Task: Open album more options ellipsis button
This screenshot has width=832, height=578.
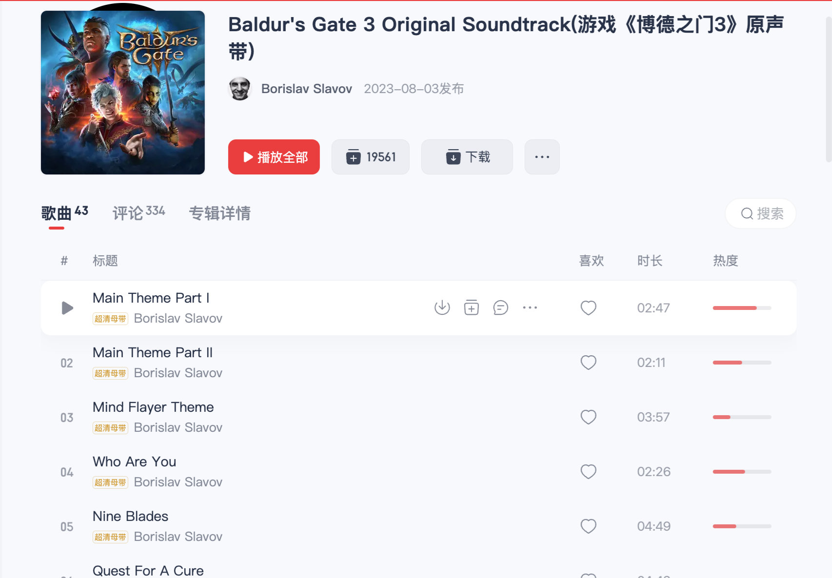Action: pyautogui.click(x=542, y=157)
